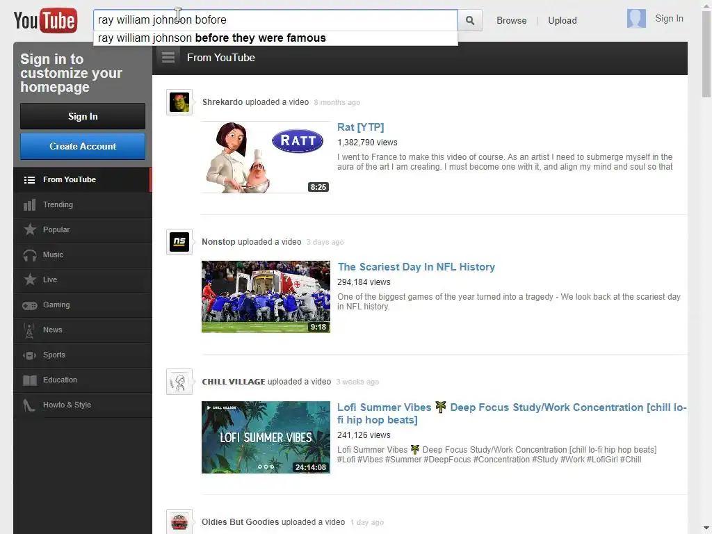This screenshot has width=712, height=534.
Task: Open The Scariest Day In NFL History title
Action: (416, 267)
